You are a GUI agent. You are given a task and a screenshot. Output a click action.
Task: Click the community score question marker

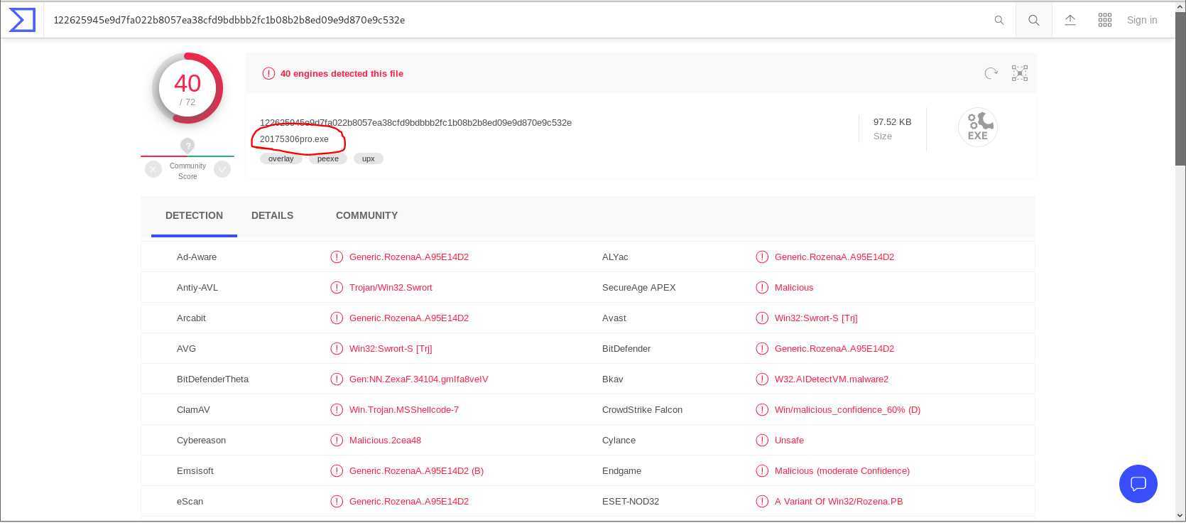tap(187, 146)
